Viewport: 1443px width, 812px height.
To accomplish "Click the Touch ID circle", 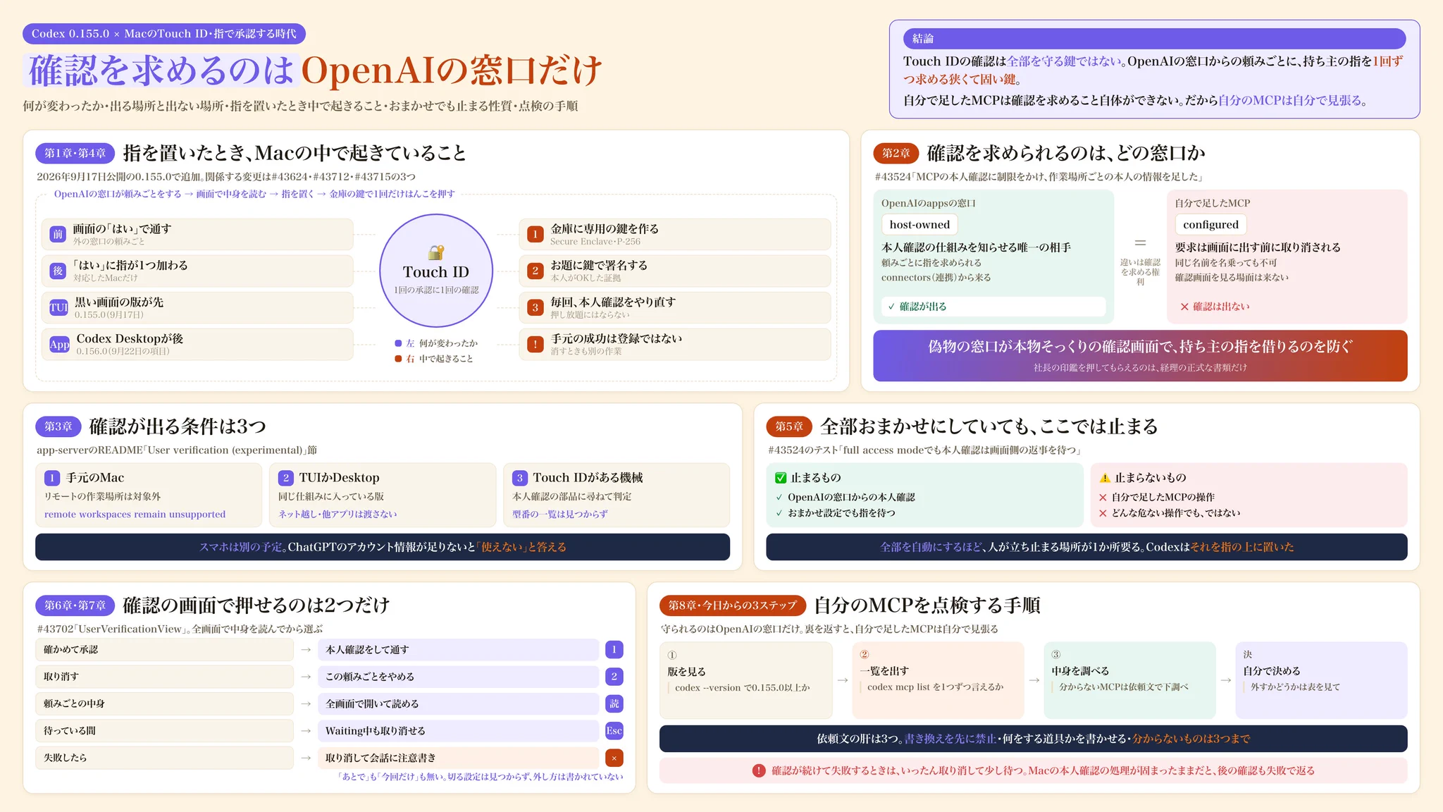I will click(436, 271).
